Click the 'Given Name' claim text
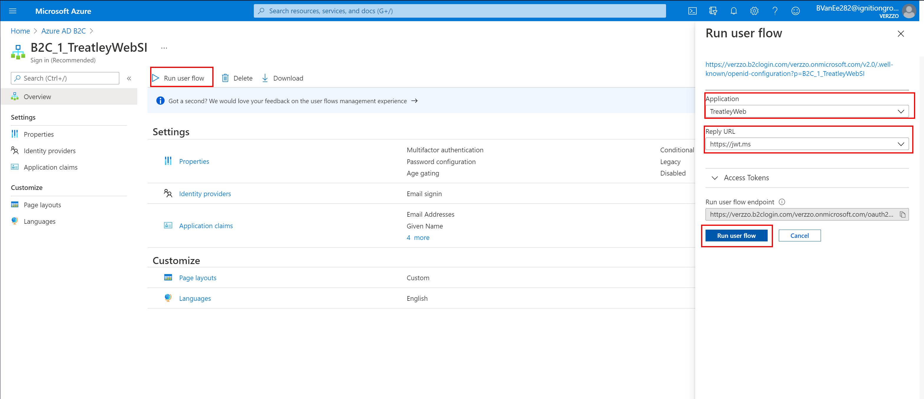 pos(425,226)
